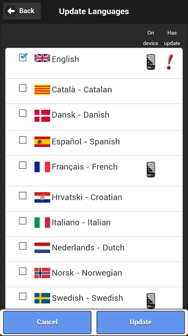Click the United Kingdom flag icon
Screen dimensions: 188x336
[42, 58]
